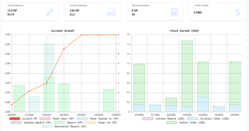Click the 3/21/2023 curation bar in Total Earned
This screenshot has width=249, height=131.
pos(155,108)
